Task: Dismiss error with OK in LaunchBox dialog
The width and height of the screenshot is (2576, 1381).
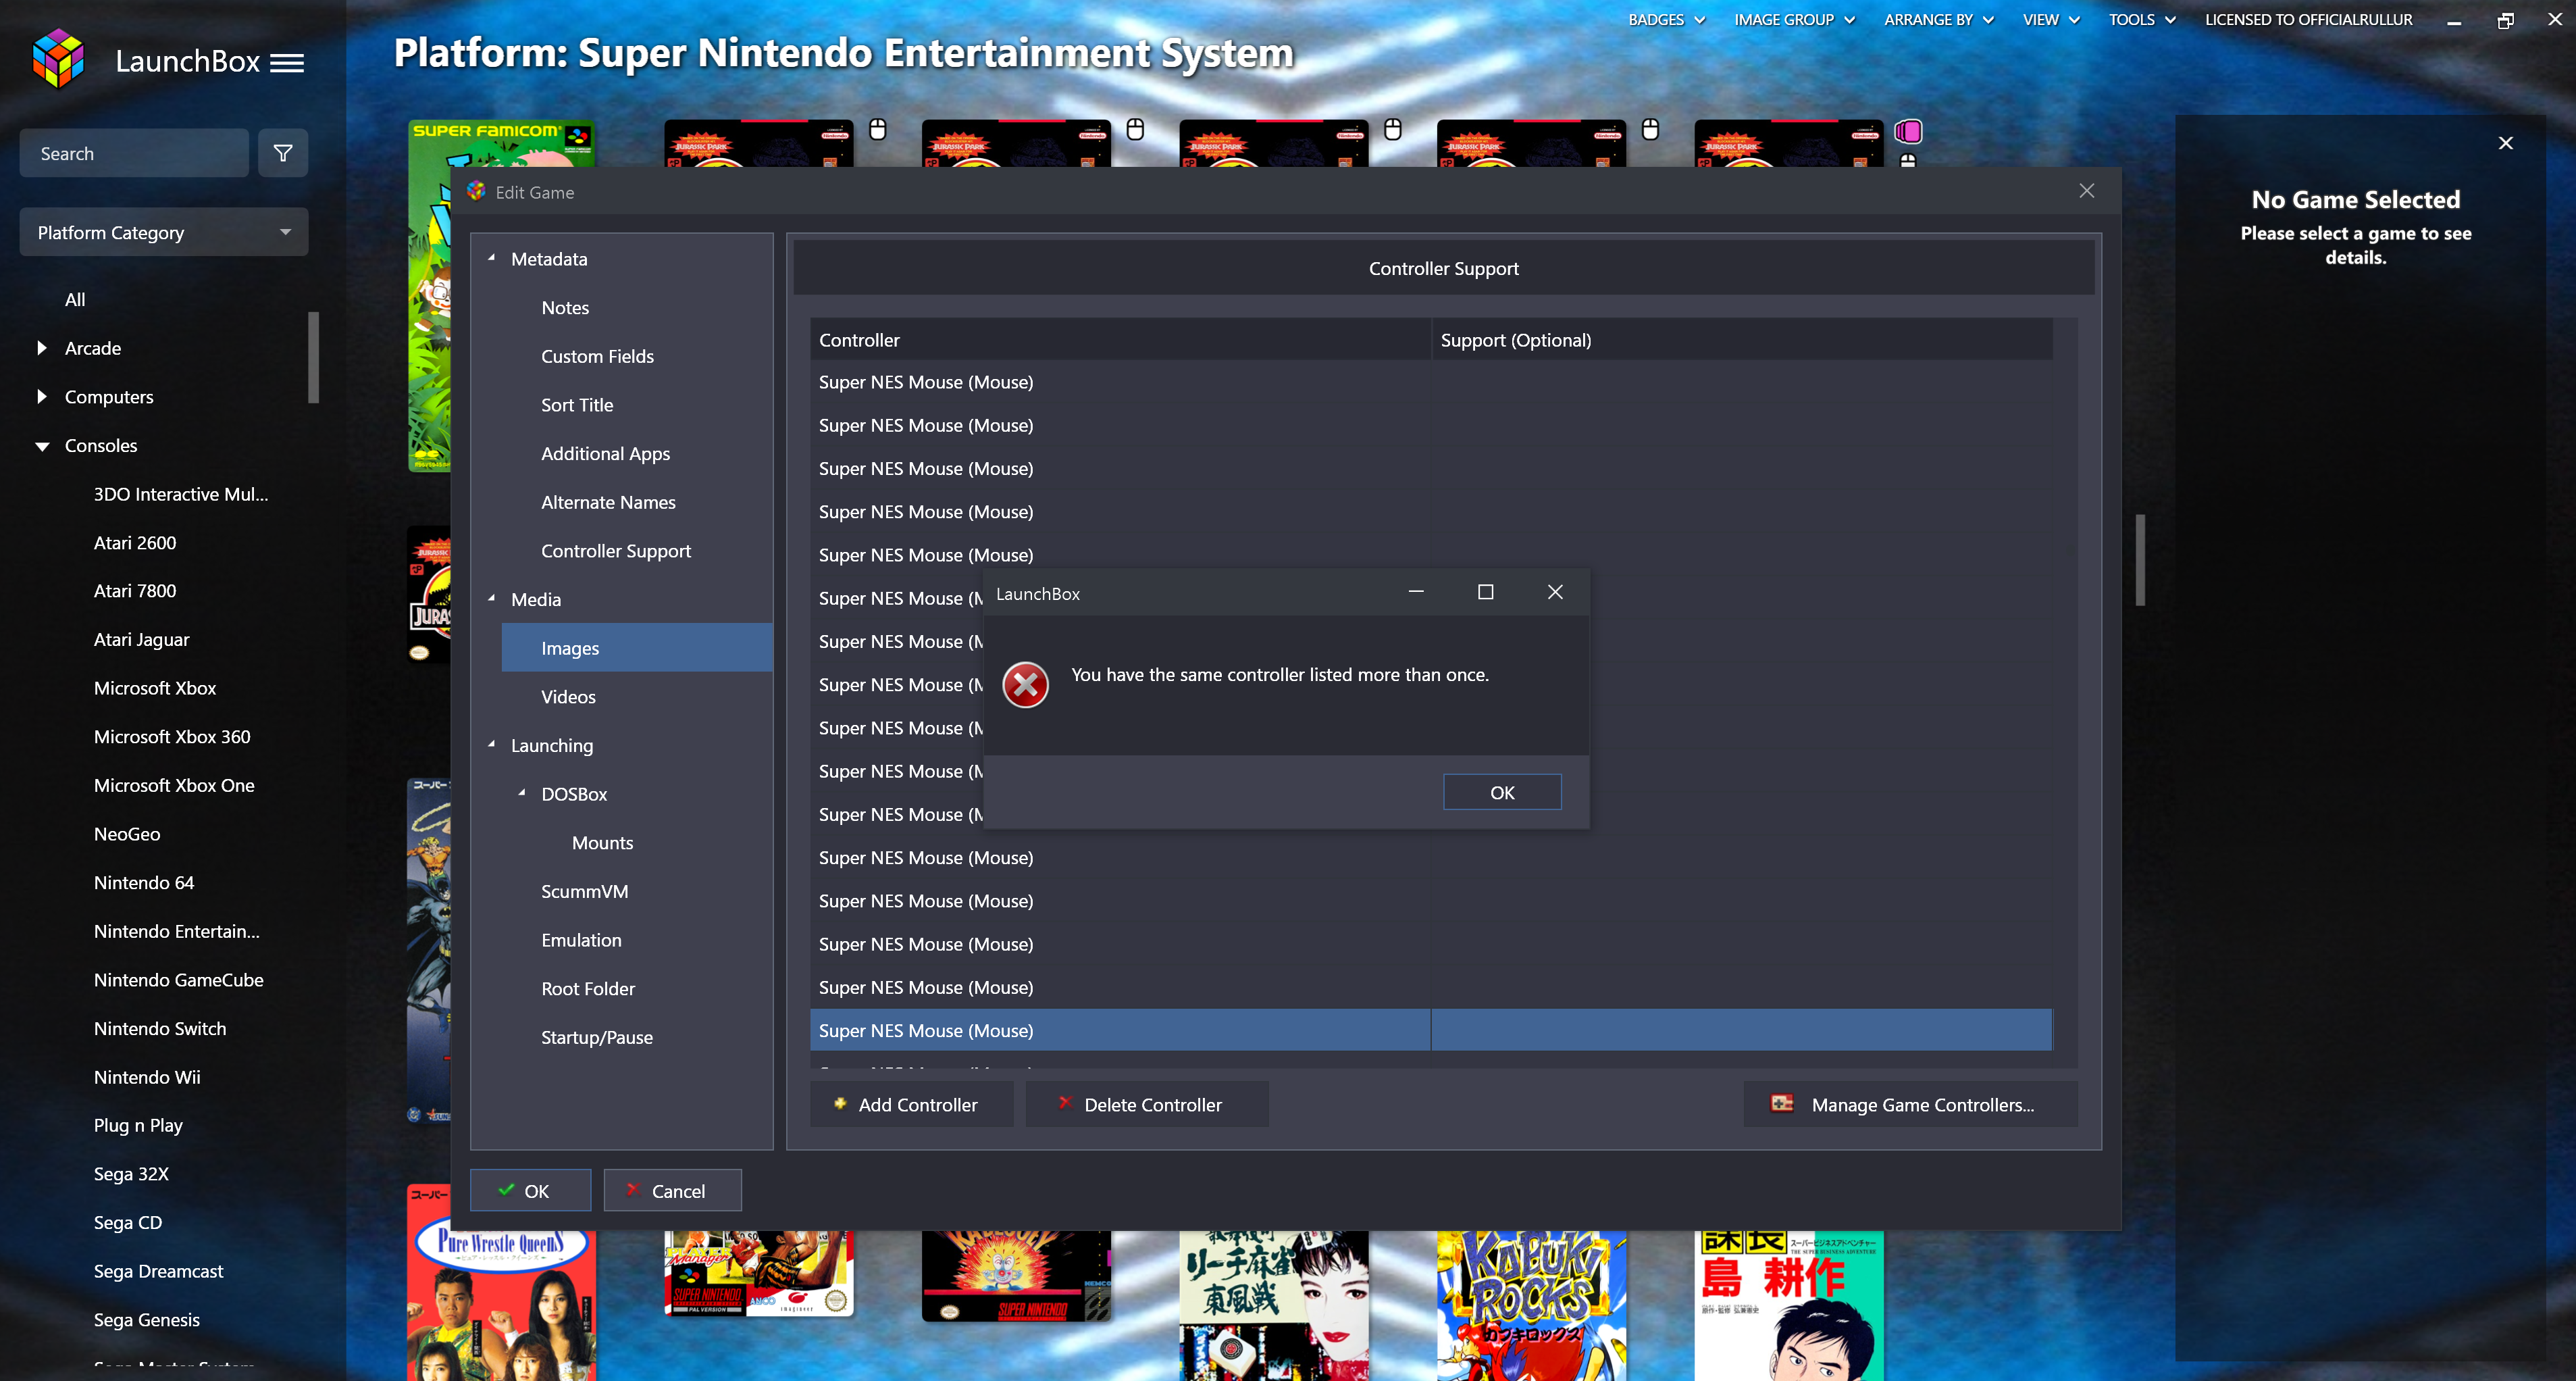Action: click(x=1502, y=792)
